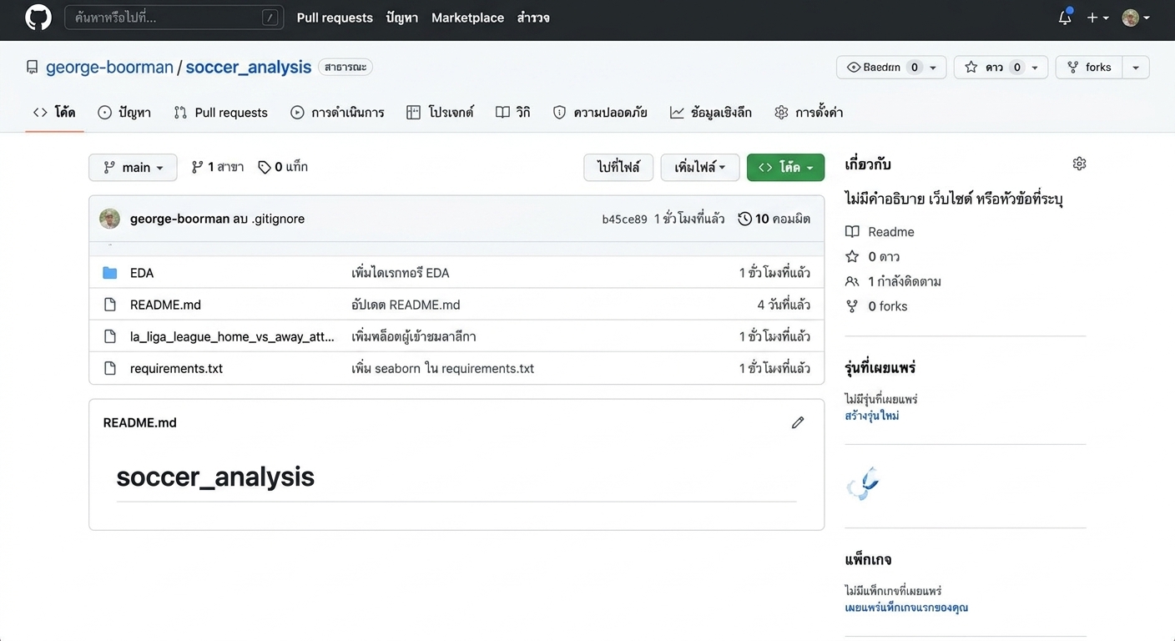
Task: Open the GitHub home logo
Action: (38, 18)
